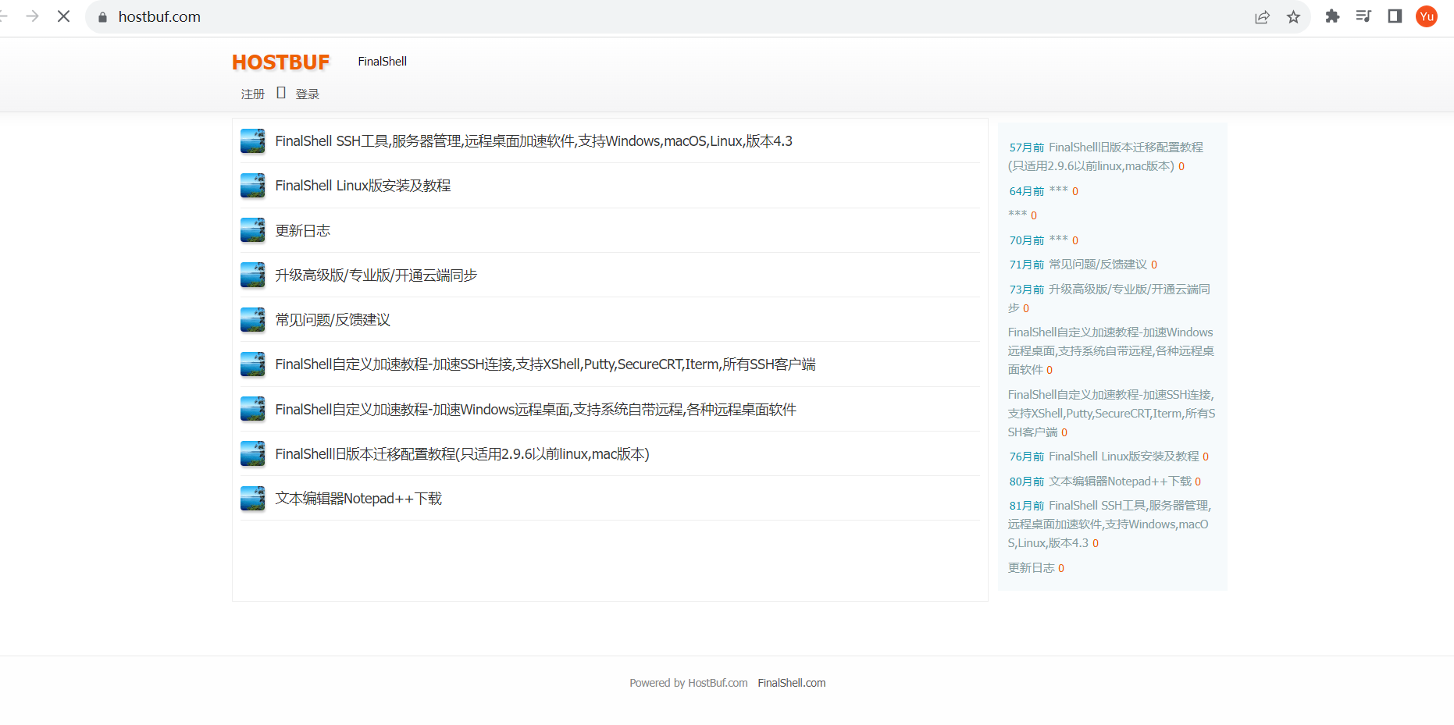Open the browser extensions puzzle icon
The width and height of the screenshot is (1454, 725).
point(1332,16)
